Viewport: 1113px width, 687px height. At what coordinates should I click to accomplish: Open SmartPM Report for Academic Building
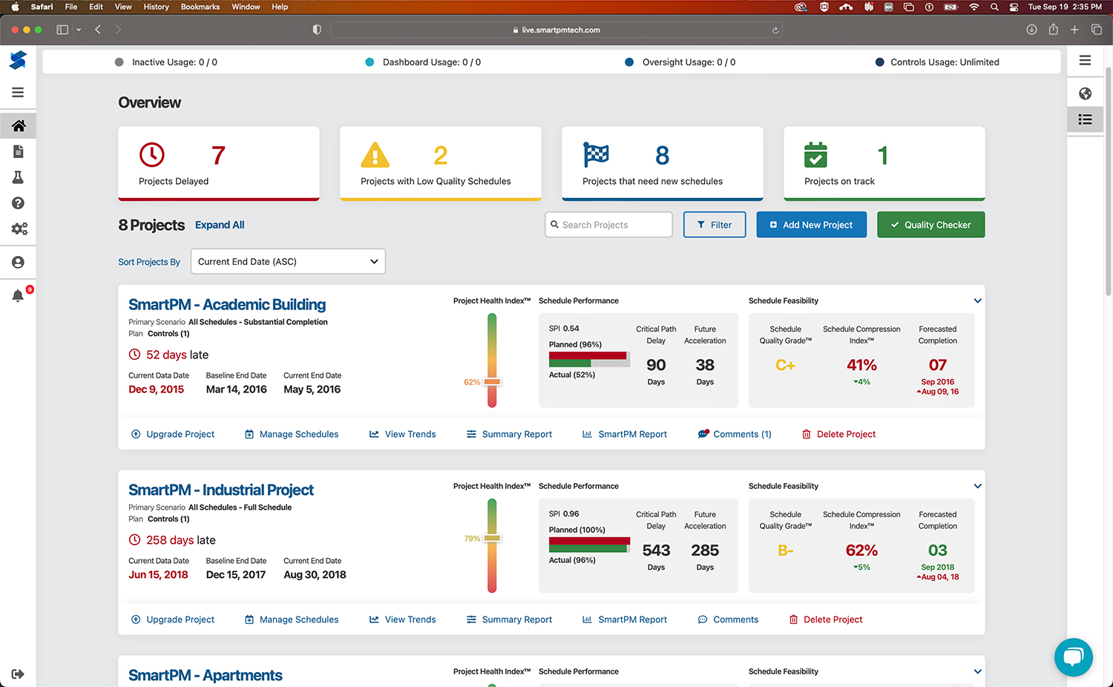tap(625, 434)
